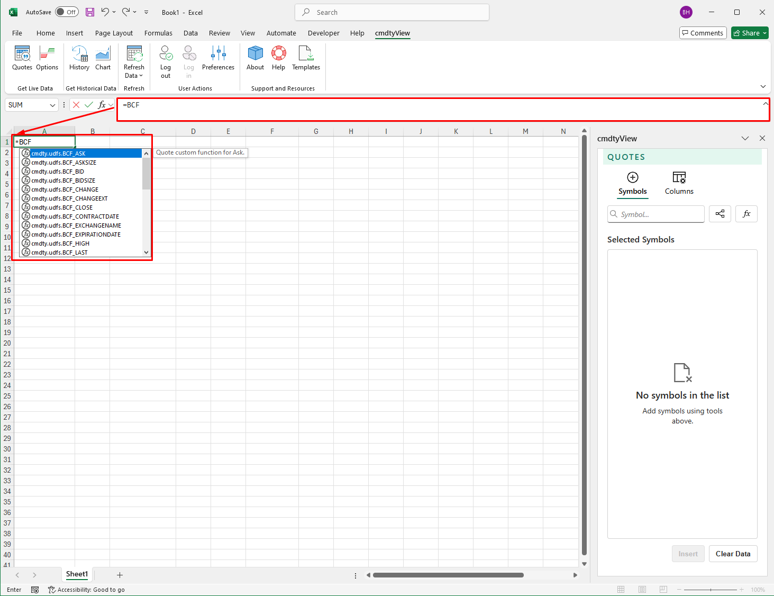This screenshot has width=774, height=596.
Task: Switch to the Columns view in Quotes panel
Action: pos(679,183)
